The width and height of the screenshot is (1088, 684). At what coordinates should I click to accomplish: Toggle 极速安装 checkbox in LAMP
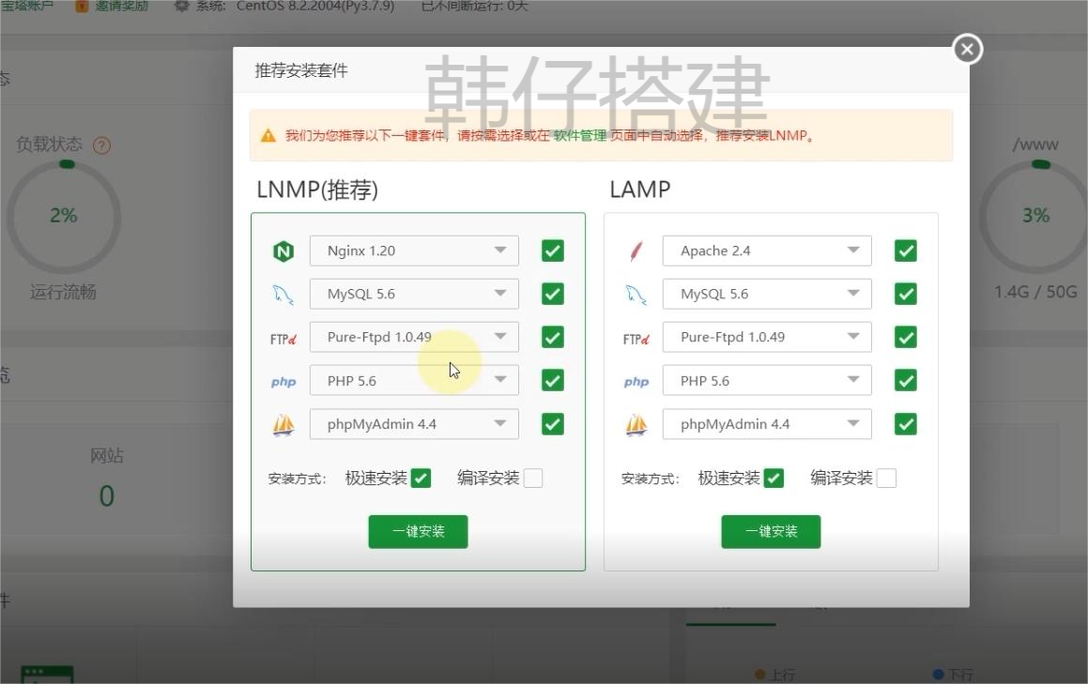click(x=774, y=478)
